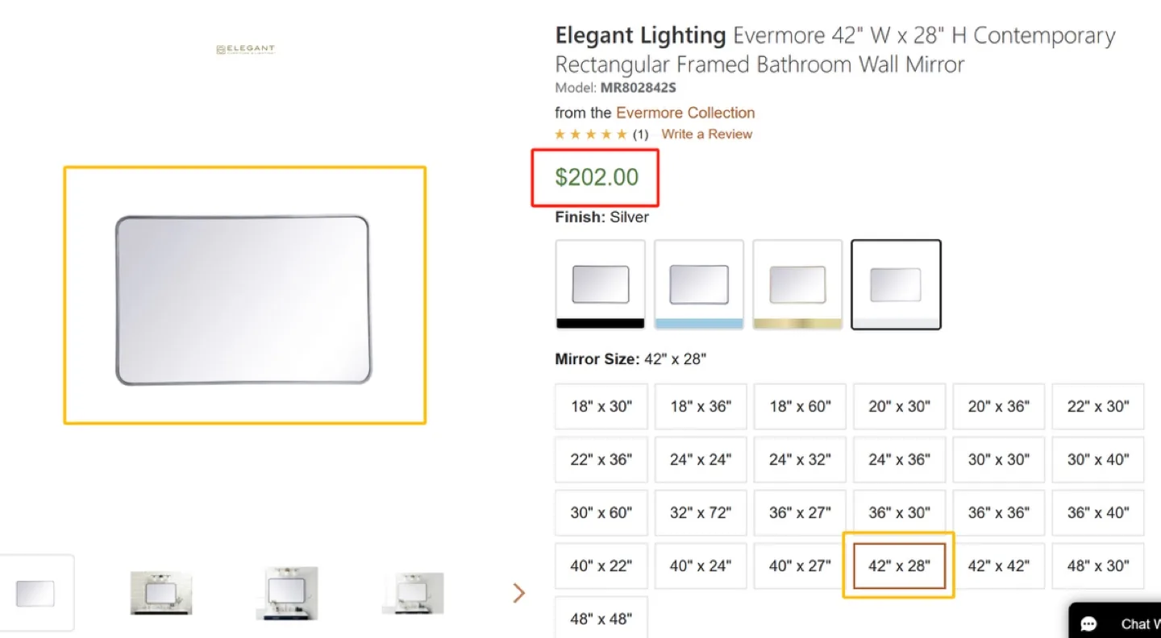Click the main product mirror image
The width and height of the screenshot is (1161, 638).
(x=245, y=296)
